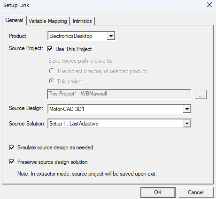The image size is (216, 199).
Task: Switch to the General tab
Action: (14, 20)
